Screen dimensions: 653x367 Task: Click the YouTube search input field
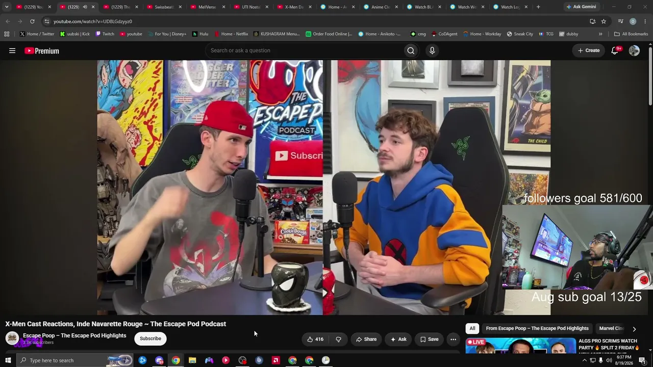point(304,50)
